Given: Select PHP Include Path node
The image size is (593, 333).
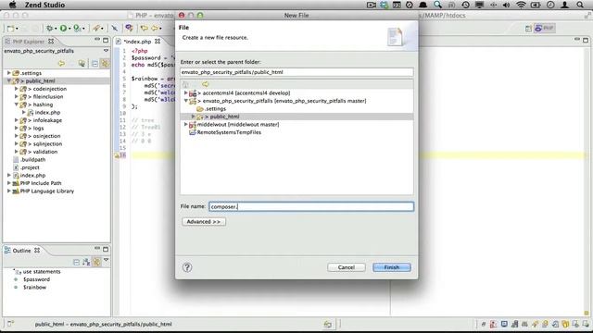Looking at the screenshot, I should (41, 183).
